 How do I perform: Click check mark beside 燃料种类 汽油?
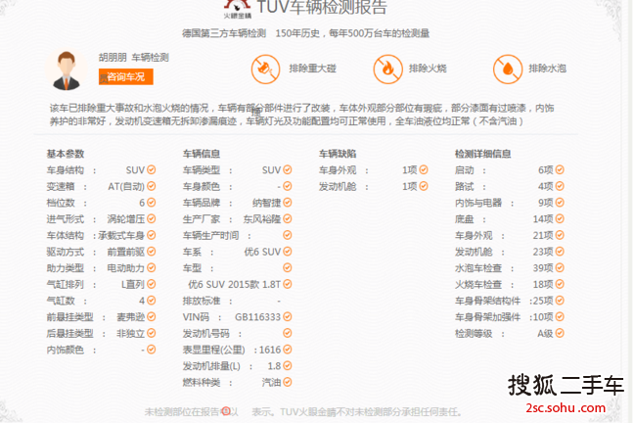point(288,382)
